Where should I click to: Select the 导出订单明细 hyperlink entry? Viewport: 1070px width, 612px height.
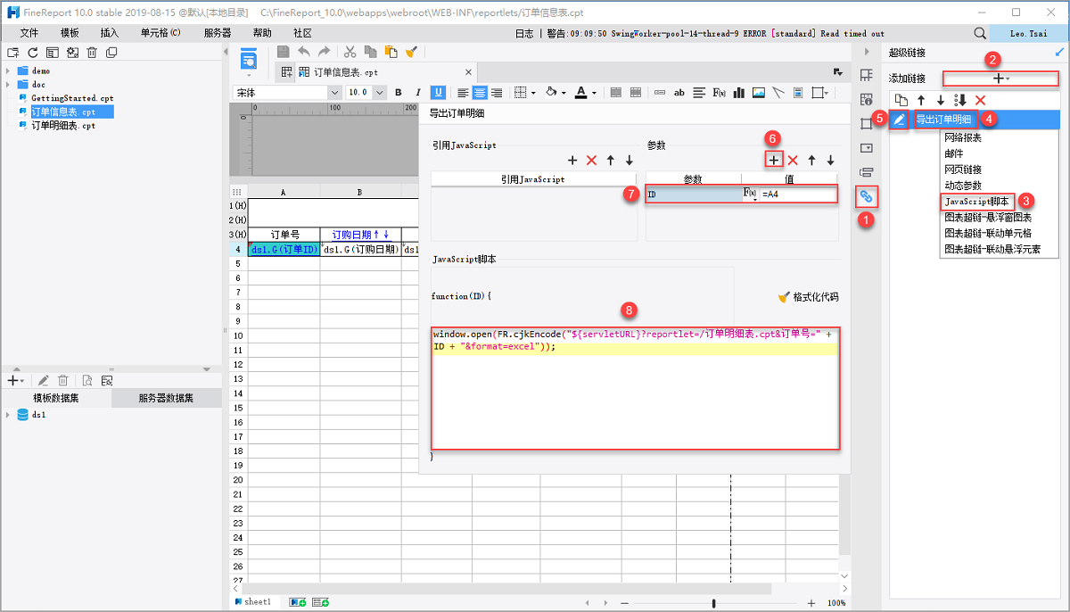pos(944,119)
